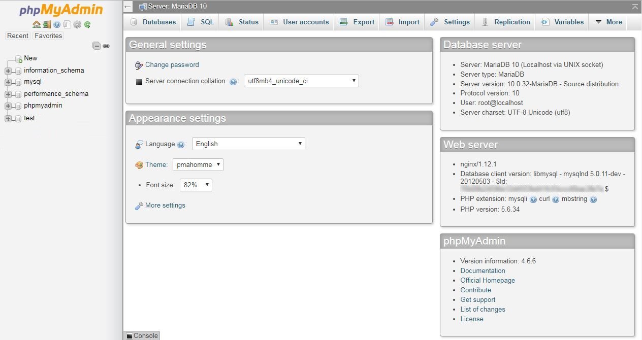Click the collapse icon at top right corner
This screenshot has width=642, height=340.
[635, 7]
